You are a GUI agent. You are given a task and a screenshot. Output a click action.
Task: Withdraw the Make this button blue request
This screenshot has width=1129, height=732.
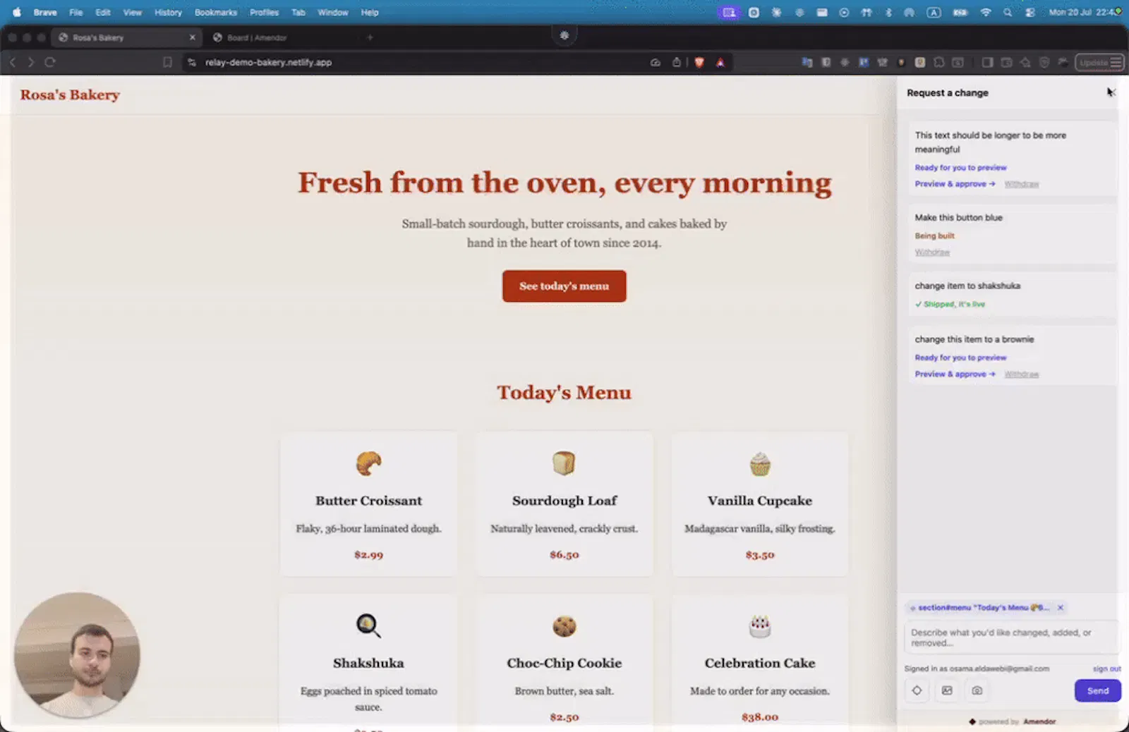click(932, 252)
